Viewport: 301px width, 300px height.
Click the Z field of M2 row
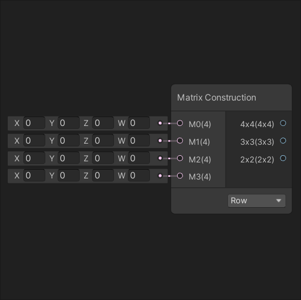103,158
